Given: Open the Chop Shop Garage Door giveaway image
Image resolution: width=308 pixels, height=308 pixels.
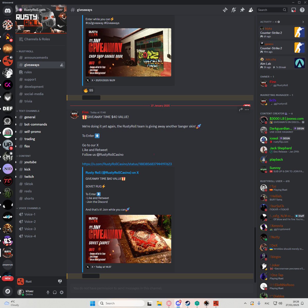Looking at the screenshot, I should point(128,52).
